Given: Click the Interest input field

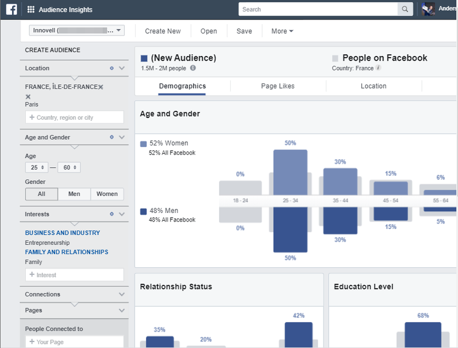Looking at the screenshot, I should pyautogui.click(x=74, y=274).
